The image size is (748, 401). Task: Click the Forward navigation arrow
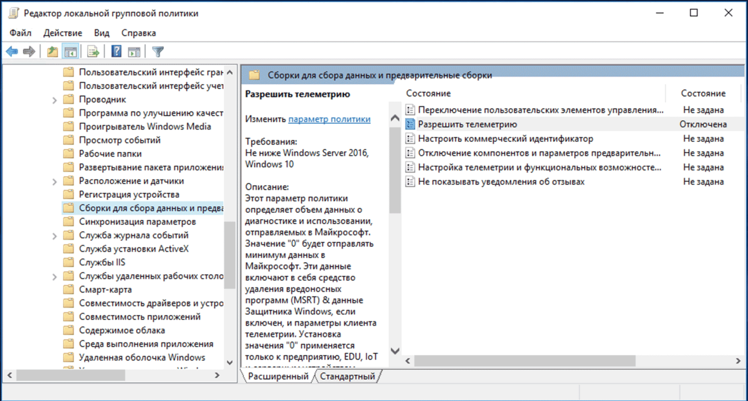point(29,51)
